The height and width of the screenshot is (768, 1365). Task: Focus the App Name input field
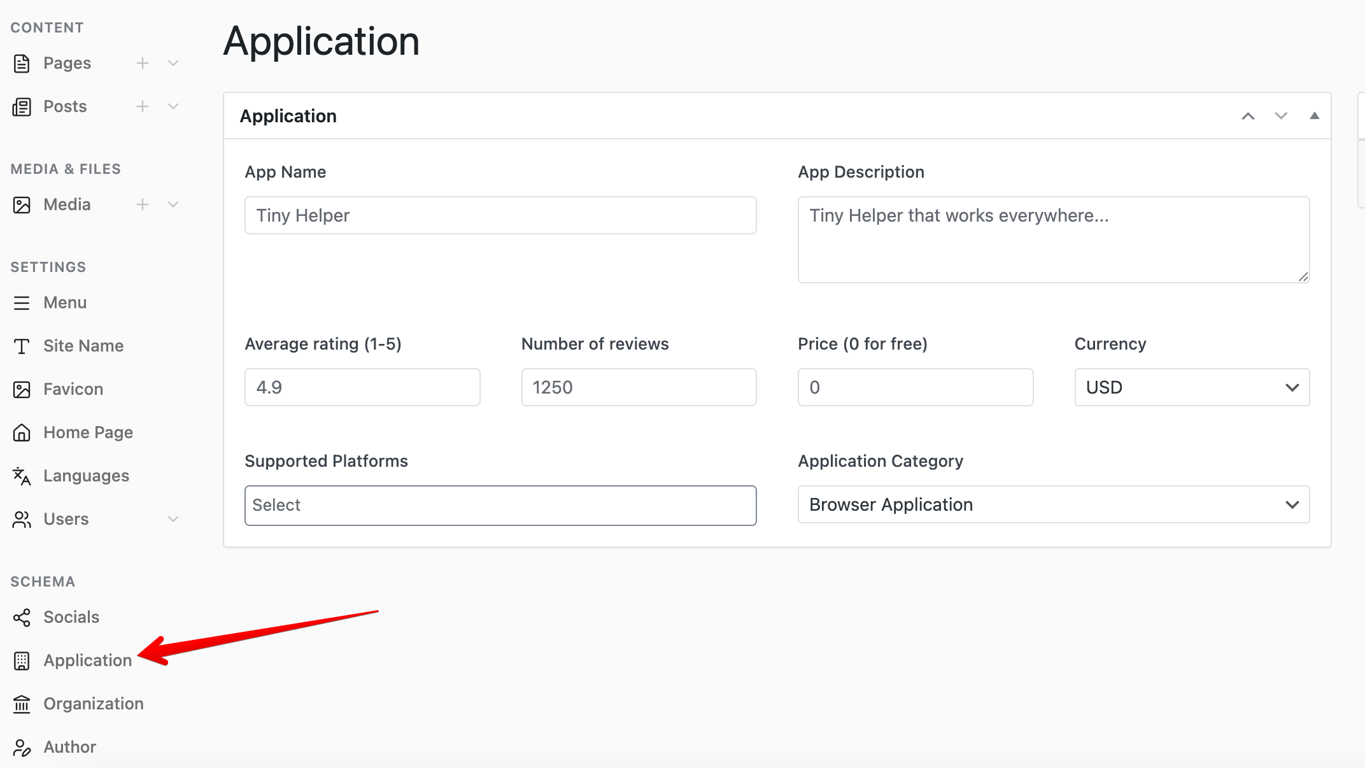tap(500, 215)
